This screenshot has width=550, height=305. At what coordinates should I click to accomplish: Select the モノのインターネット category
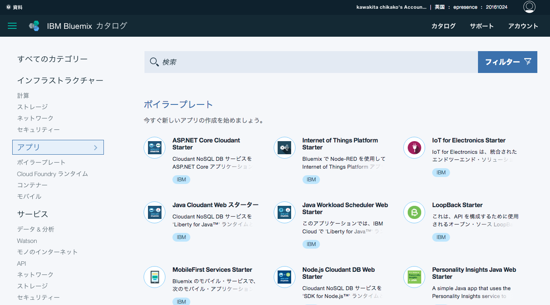coord(47,252)
